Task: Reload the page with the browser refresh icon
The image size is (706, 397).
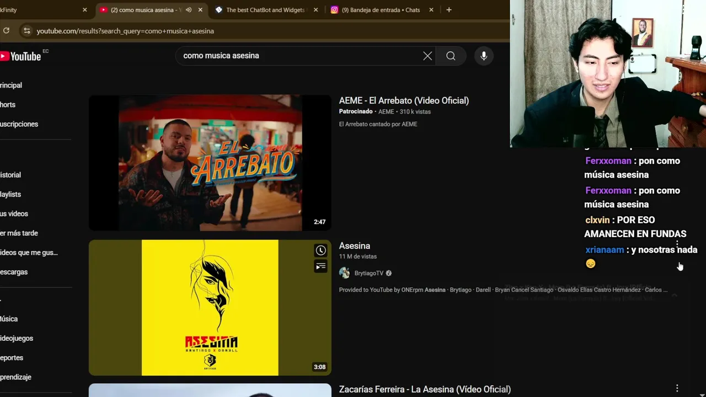Action: (6, 31)
